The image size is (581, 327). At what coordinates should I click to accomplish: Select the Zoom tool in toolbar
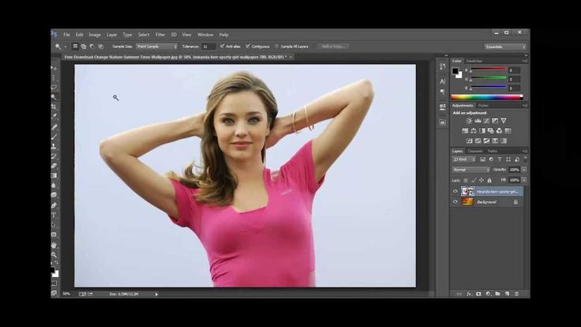point(54,254)
